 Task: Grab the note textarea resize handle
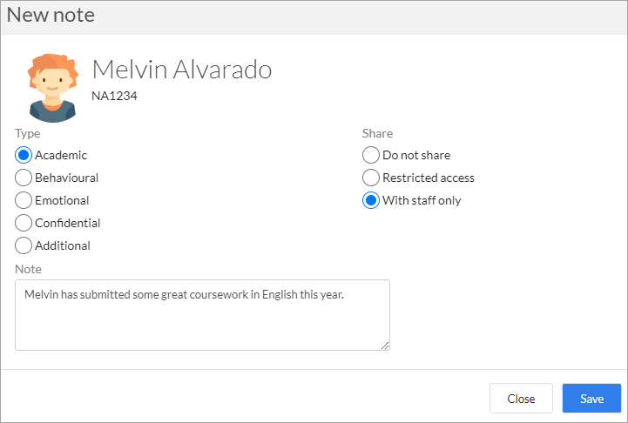click(385, 346)
